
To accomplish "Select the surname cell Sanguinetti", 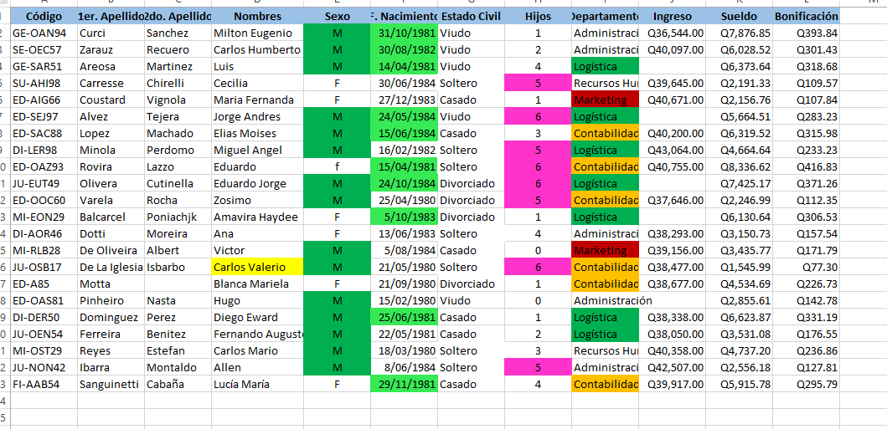I will tap(111, 385).
